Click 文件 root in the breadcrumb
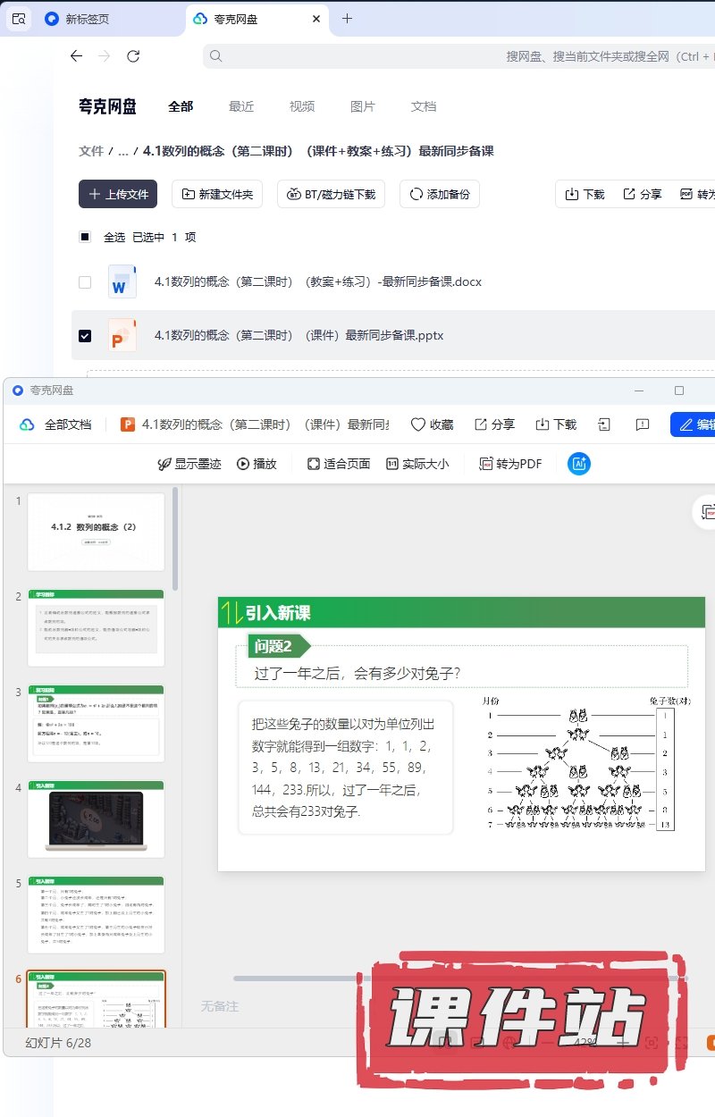Screen dimensions: 715x1117 coord(91,151)
